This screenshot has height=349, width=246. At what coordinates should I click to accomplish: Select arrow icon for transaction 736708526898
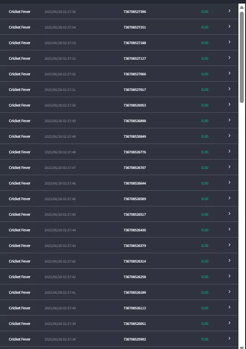pyautogui.click(x=230, y=120)
